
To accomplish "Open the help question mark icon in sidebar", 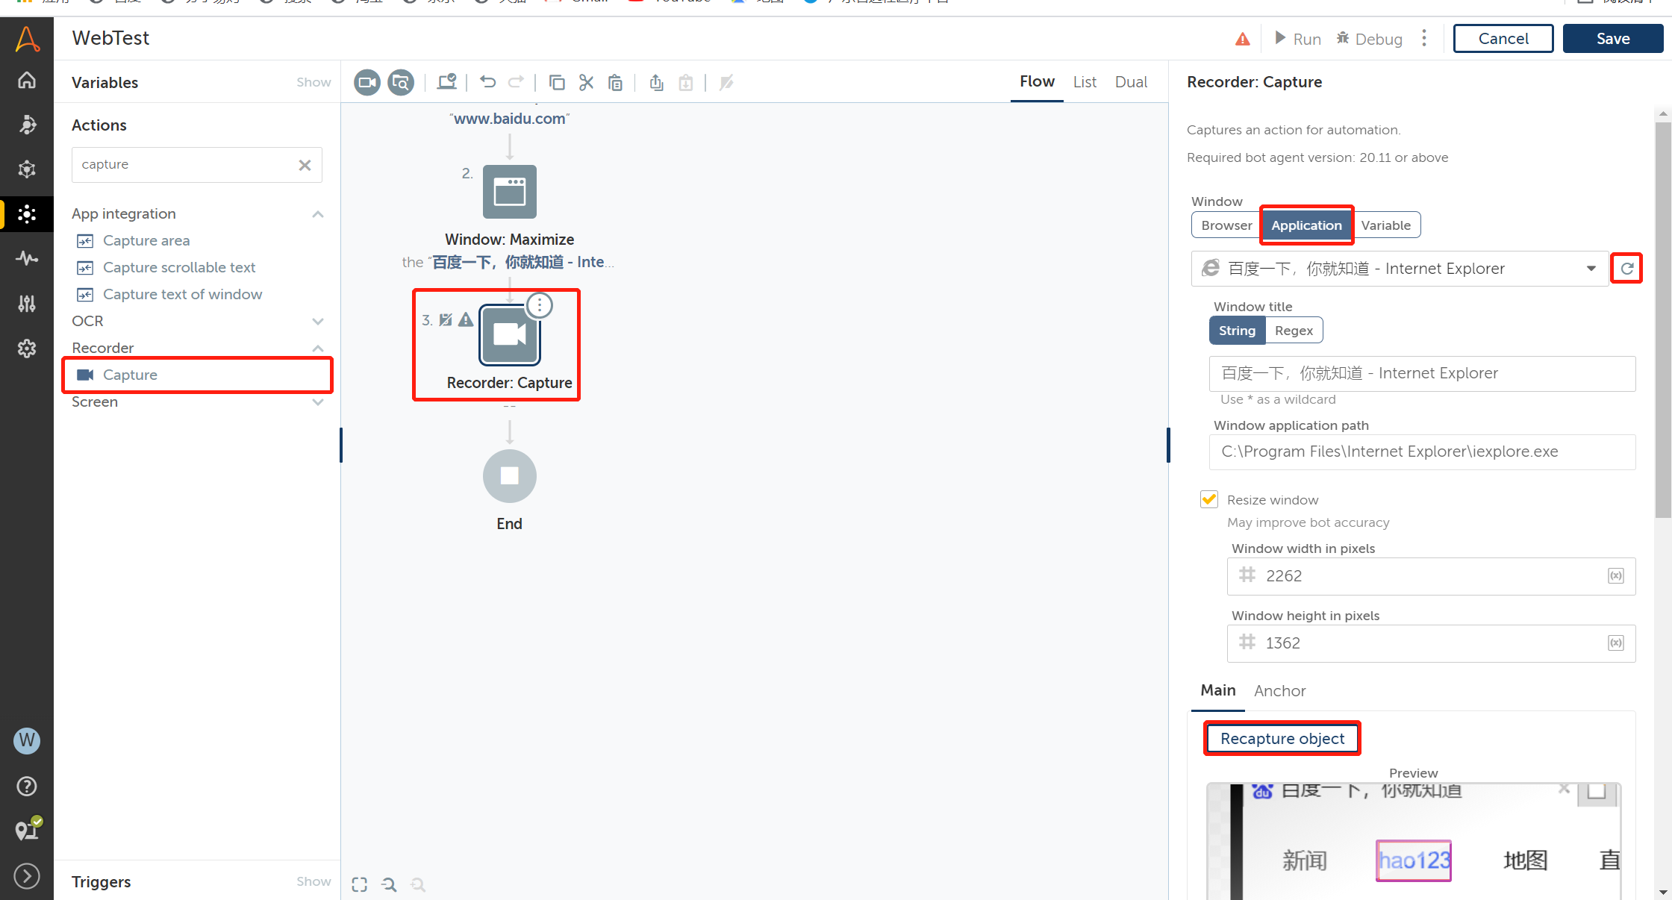I will pyautogui.click(x=27, y=786).
